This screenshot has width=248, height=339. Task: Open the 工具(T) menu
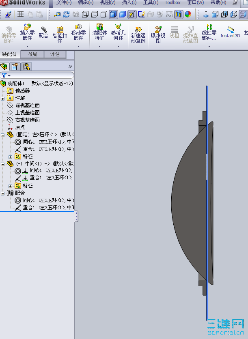(151, 2)
